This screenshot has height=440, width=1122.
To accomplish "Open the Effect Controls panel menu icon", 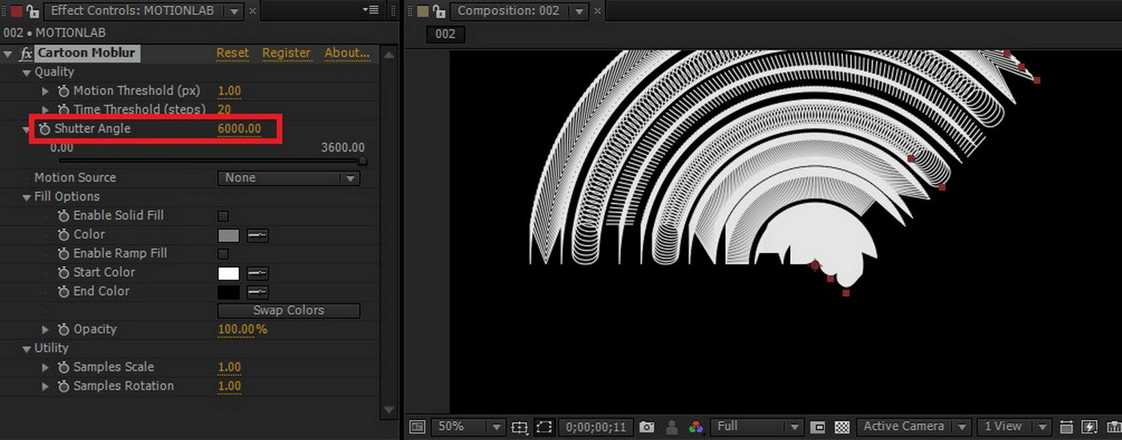I will [x=370, y=10].
